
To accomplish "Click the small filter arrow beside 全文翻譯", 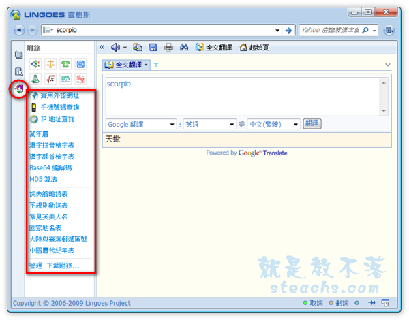I will click(x=156, y=65).
